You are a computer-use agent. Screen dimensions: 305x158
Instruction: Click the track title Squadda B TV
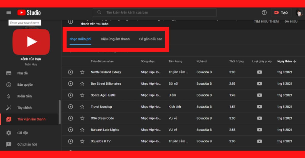click(x=101, y=141)
